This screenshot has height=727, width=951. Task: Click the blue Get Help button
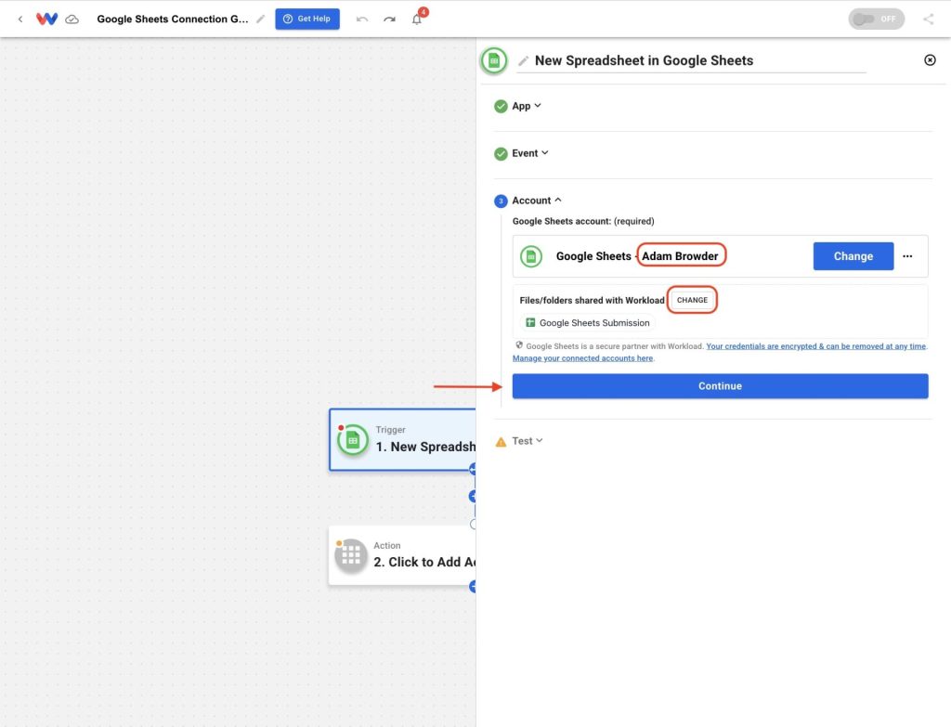click(x=307, y=19)
